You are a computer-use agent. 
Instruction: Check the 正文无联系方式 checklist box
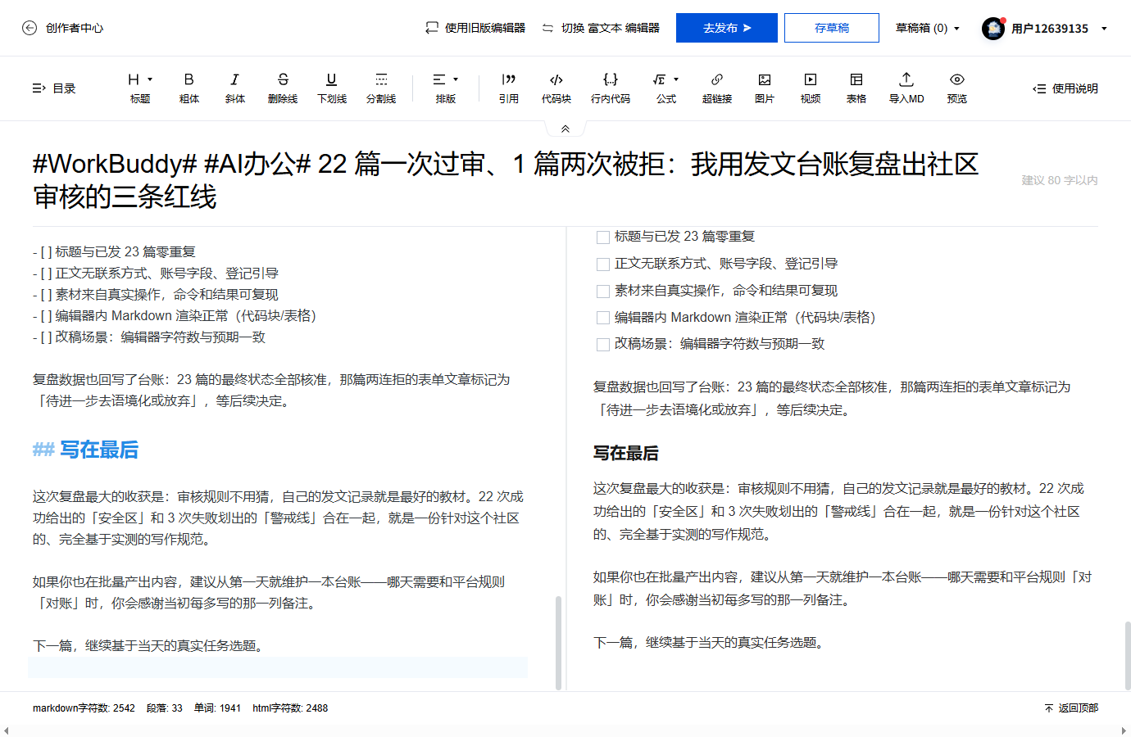[603, 265]
